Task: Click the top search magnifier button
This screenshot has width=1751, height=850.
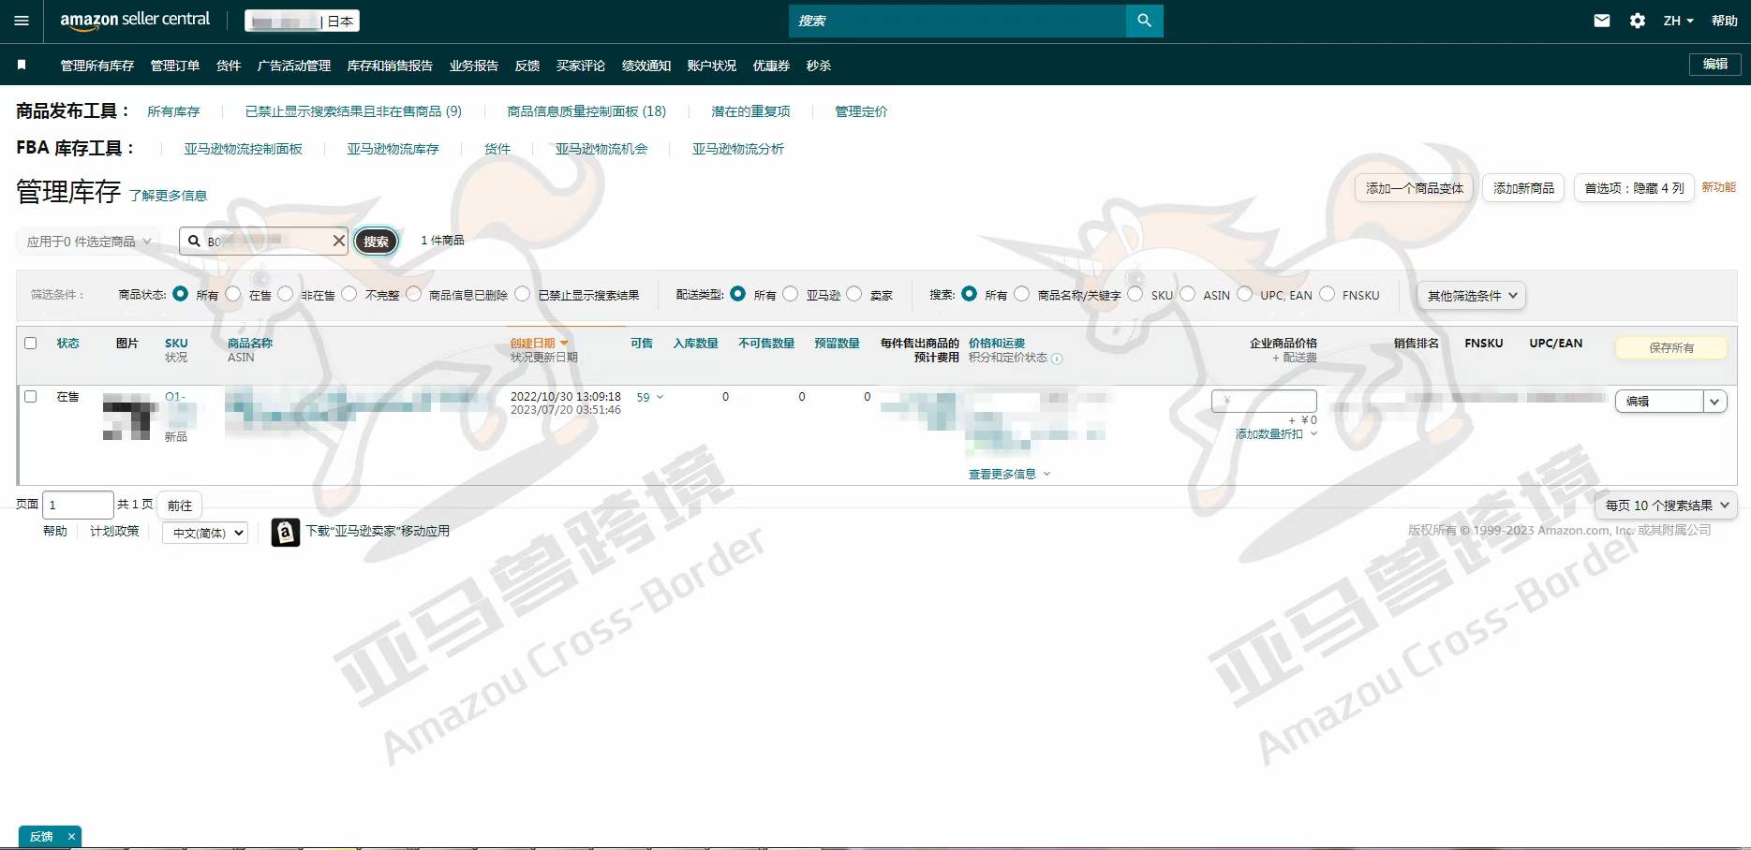Action: (1144, 21)
